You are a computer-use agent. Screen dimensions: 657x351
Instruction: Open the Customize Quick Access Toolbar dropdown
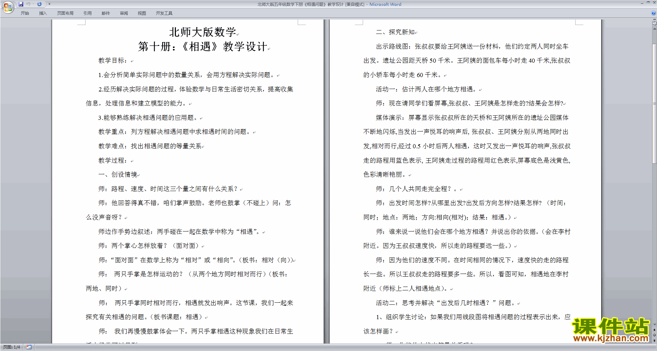(x=49, y=4)
